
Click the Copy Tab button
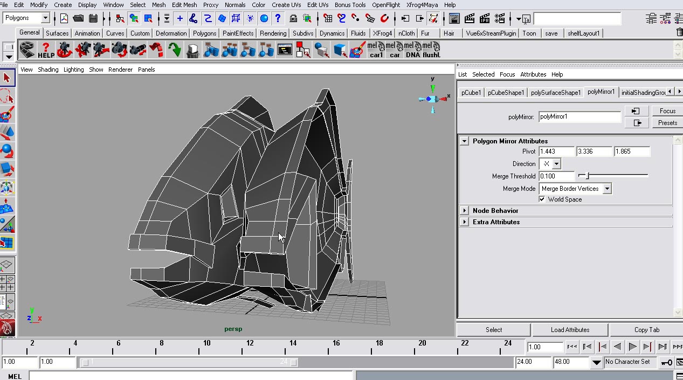(x=646, y=330)
